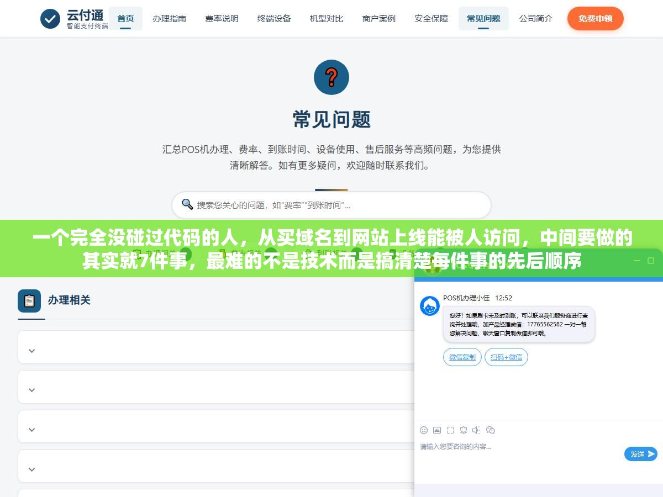Click the screenshot capture icon in chat

tap(450, 430)
